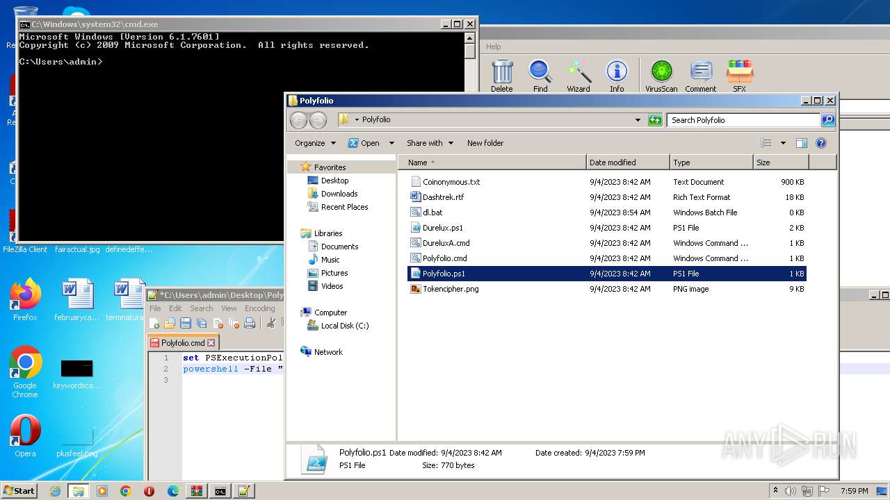Expand the Organize dropdown menu
Viewport: 890px width, 500px height.
coord(316,143)
